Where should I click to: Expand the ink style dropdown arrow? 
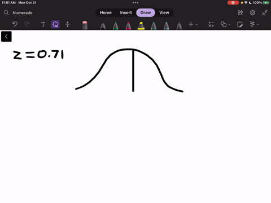tap(258, 24)
